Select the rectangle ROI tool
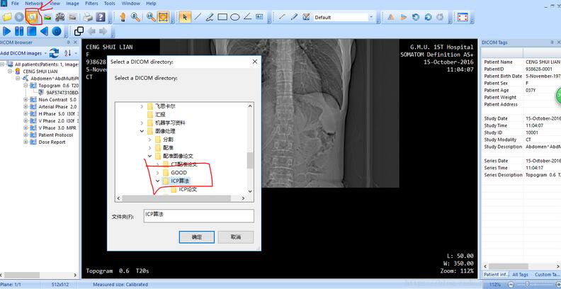 point(222,17)
